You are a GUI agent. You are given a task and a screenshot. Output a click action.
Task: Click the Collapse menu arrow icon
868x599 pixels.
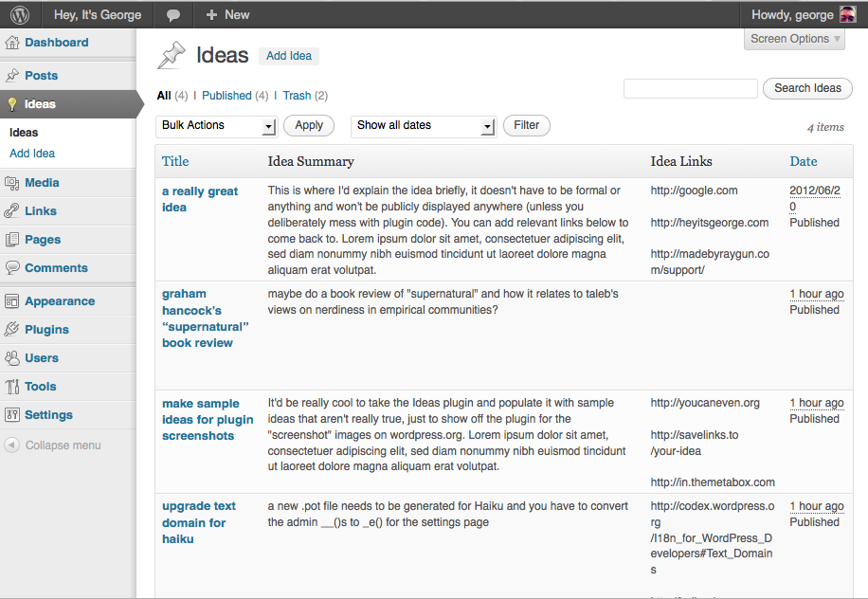click(x=11, y=445)
